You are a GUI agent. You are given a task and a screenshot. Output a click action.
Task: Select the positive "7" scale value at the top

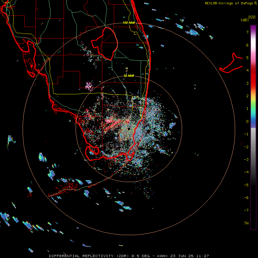tap(247, 32)
